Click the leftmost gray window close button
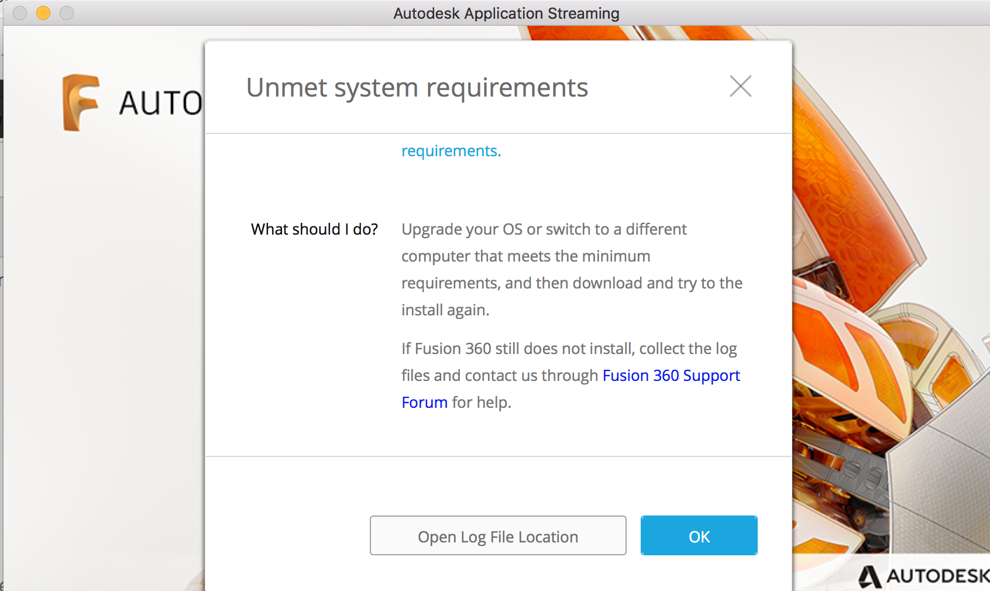Viewport: 990px width, 591px height. click(x=20, y=13)
